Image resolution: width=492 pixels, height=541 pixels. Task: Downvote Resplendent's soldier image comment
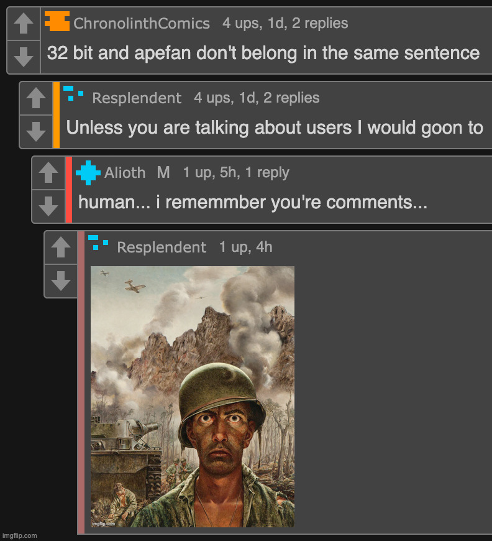point(61,281)
